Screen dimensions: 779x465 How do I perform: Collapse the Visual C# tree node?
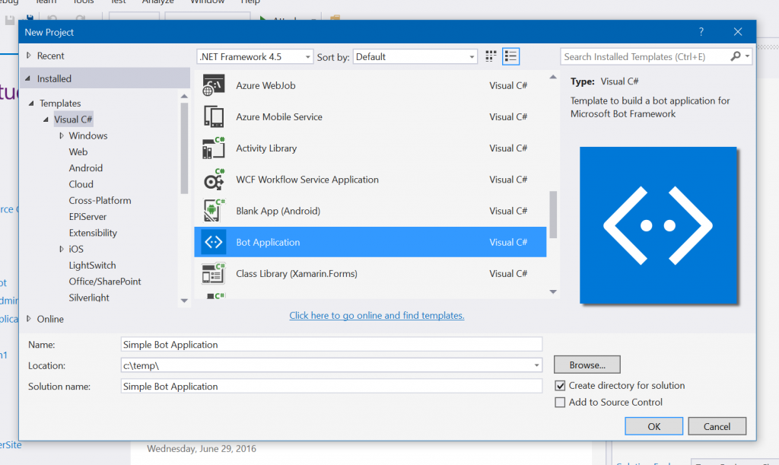click(x=46, y=119)
